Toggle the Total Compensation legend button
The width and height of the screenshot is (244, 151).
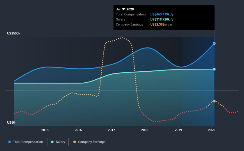pos(26,142)
